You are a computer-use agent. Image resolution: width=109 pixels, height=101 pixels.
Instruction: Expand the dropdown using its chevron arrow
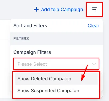[94, 64]
